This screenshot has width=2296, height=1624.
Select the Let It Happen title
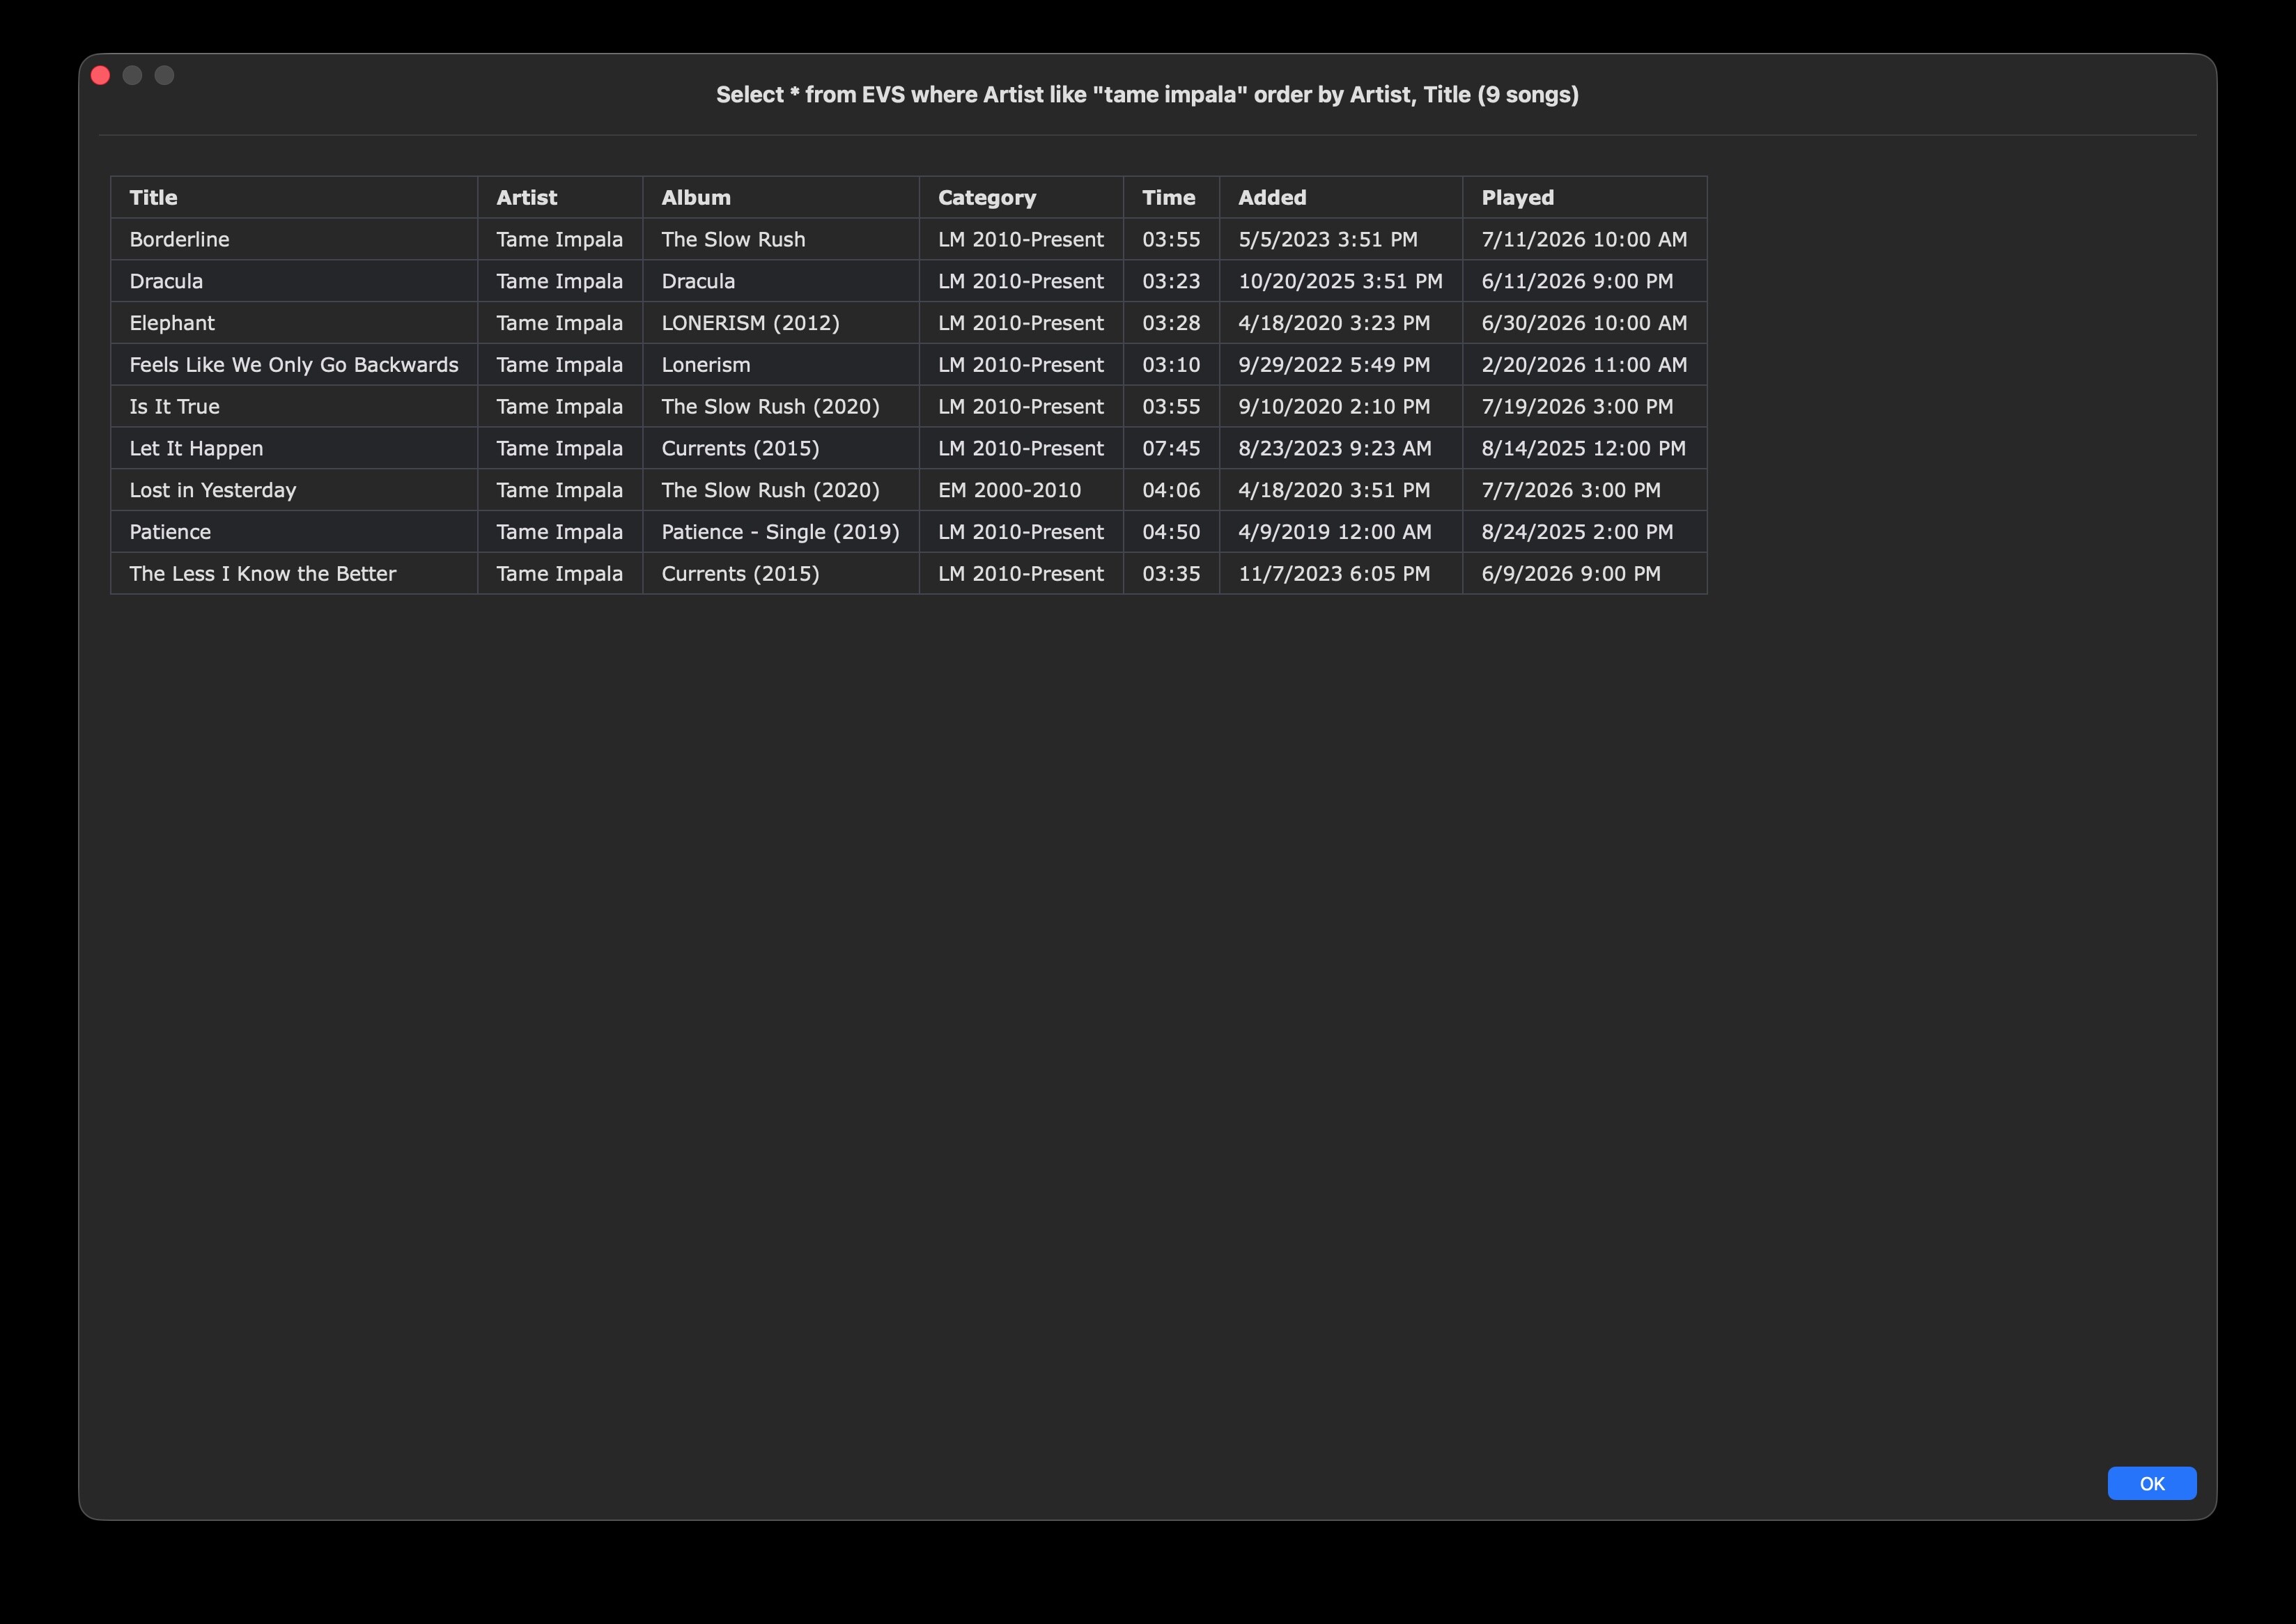196,449
